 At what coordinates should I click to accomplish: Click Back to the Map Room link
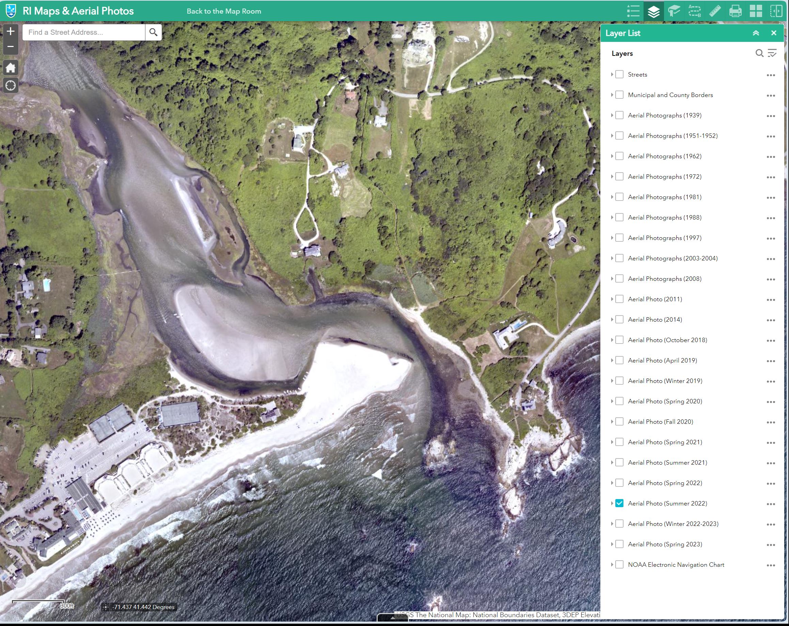(x=224, y=11)
